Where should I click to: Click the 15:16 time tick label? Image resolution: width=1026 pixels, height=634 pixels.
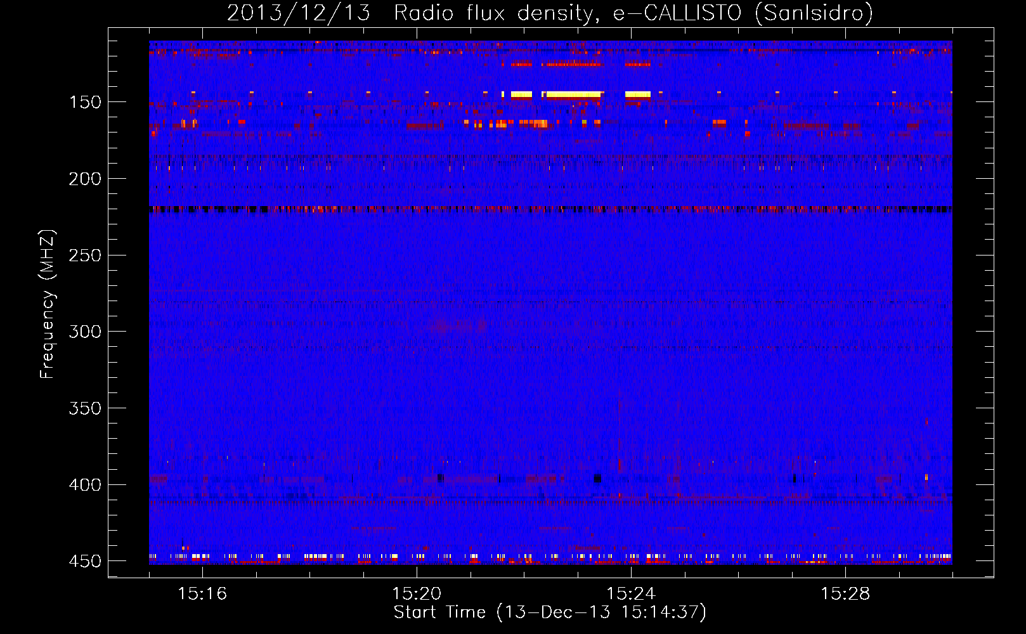click(202, 594)
